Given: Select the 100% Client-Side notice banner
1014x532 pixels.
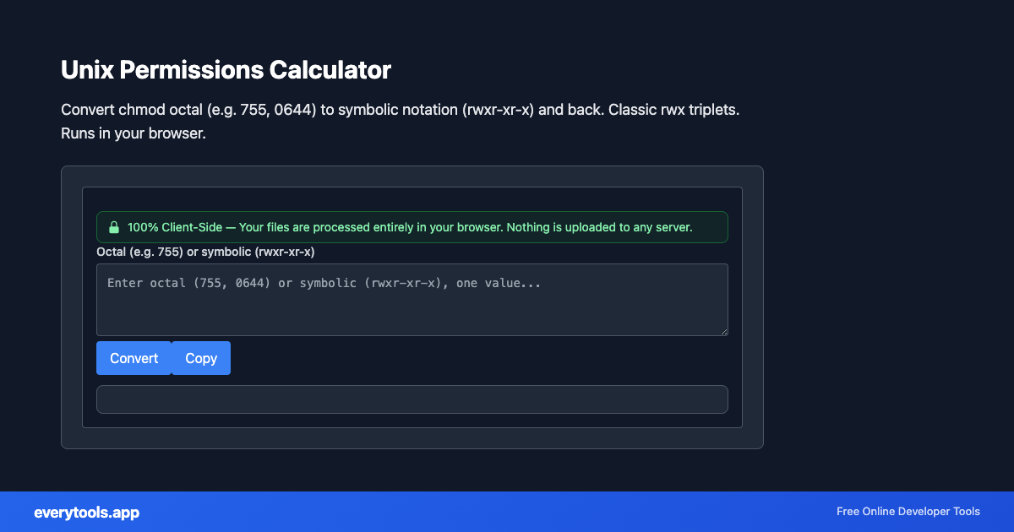Looking at the screenshot, I should pyautogui.click(x=412, y=226).
